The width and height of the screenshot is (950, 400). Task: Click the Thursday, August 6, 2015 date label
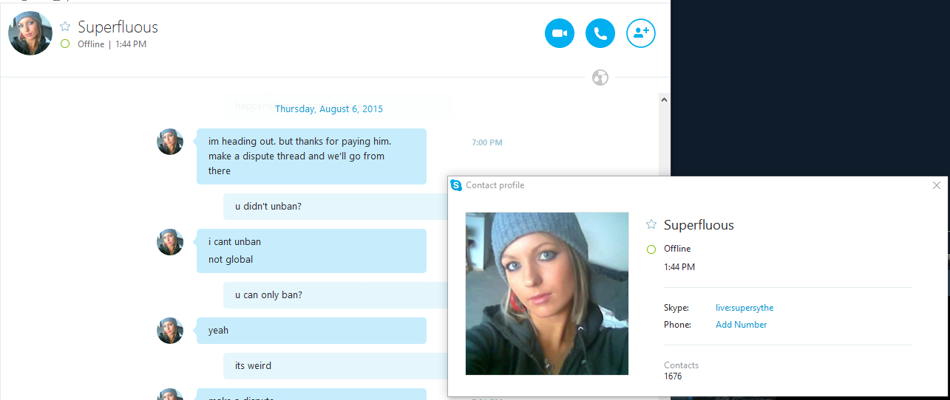tap(329, 108)
